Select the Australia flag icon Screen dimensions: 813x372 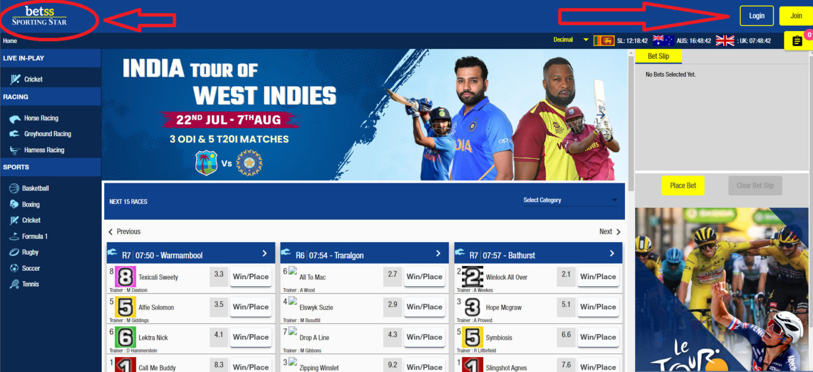point(663,40)
